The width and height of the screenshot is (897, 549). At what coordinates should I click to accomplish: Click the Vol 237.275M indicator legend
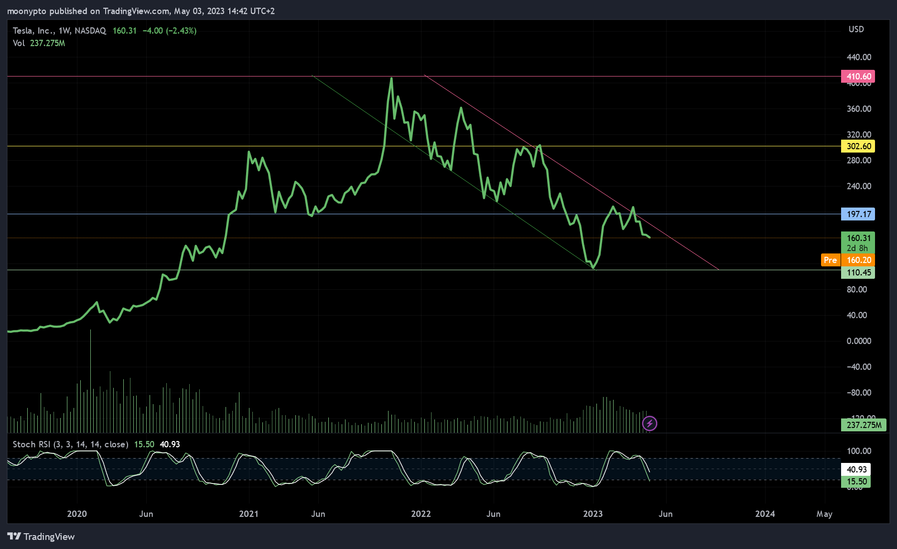39,43
